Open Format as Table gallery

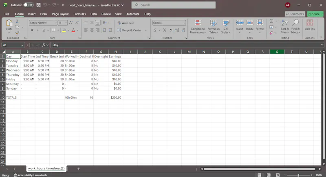tap(214, 27)
